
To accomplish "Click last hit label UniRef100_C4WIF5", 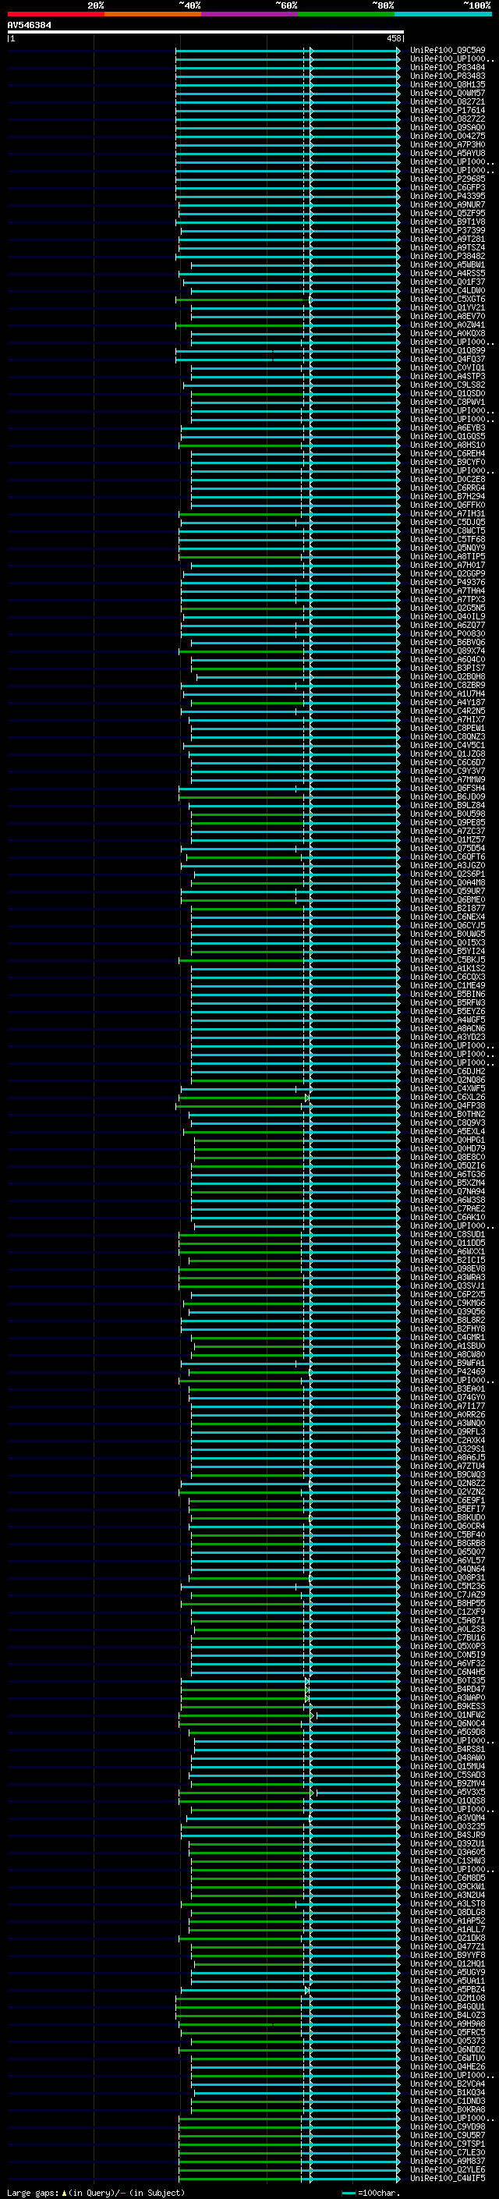I will (x=447, y=2178).
